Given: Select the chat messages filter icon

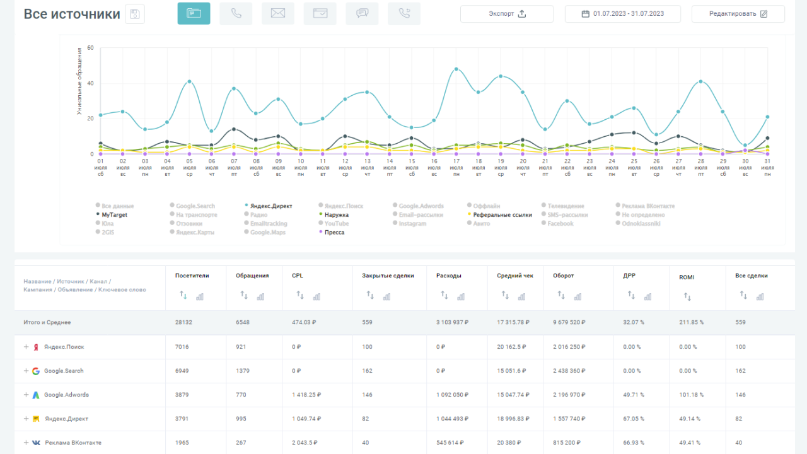Looking at the screenshot, I should pos(362,14).
